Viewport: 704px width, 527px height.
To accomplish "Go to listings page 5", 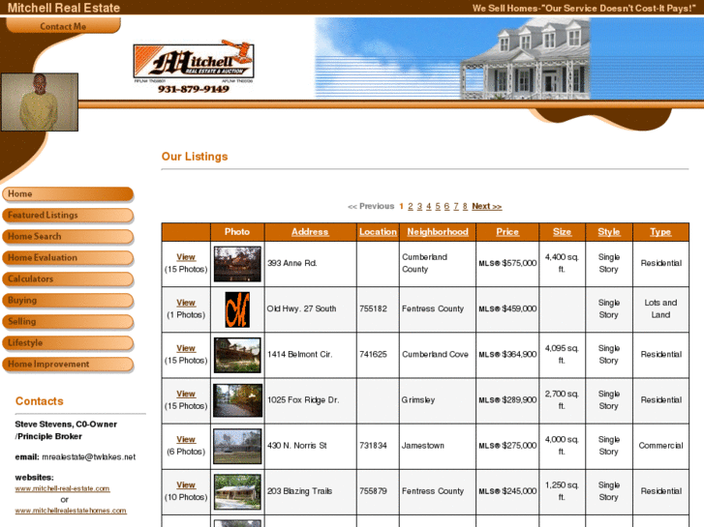I will click(438, 206).
